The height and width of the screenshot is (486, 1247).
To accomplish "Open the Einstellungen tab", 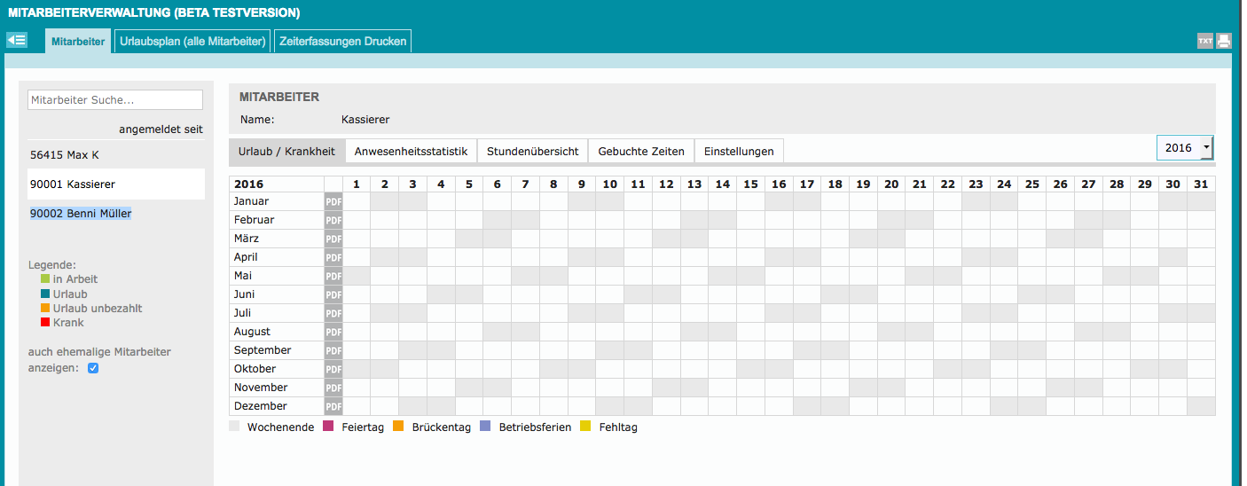I will click(739, 152).
